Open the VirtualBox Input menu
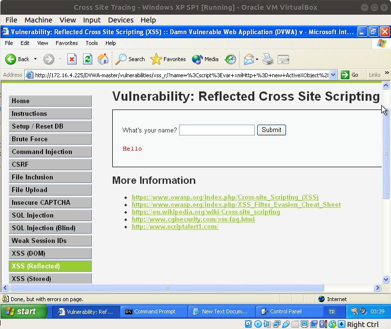This screenshot has height=329, width=391. pos(92,20)
